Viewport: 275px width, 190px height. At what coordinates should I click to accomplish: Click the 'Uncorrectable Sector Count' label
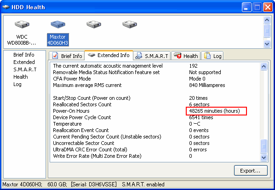coord(84,143)
